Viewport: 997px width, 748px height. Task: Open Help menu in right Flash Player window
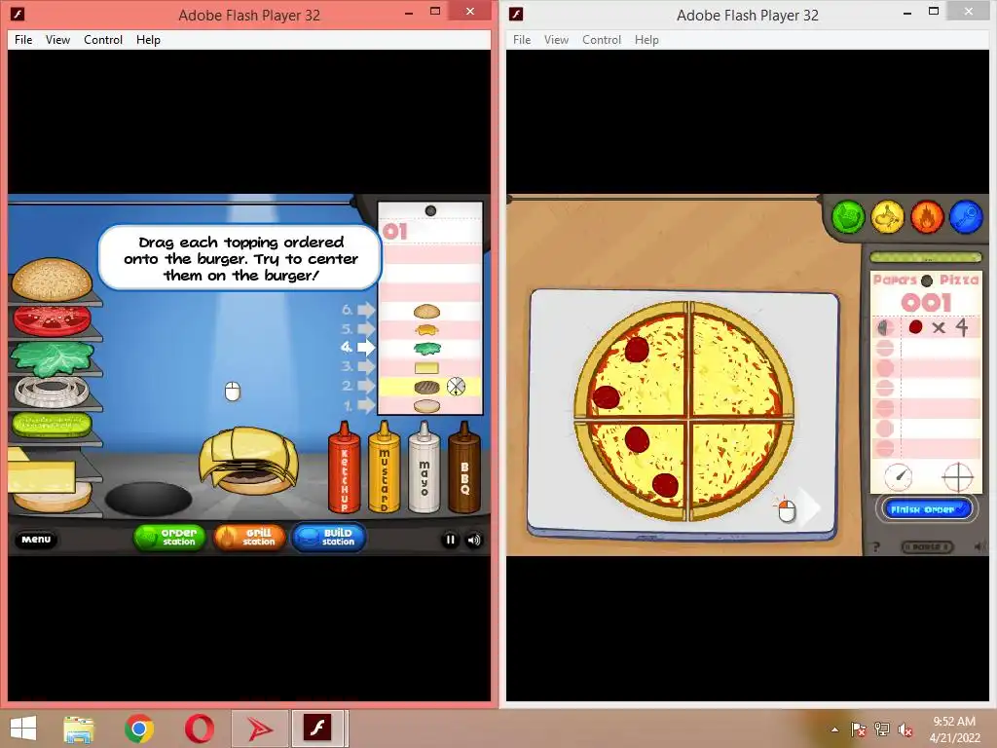tap(646, 39)
